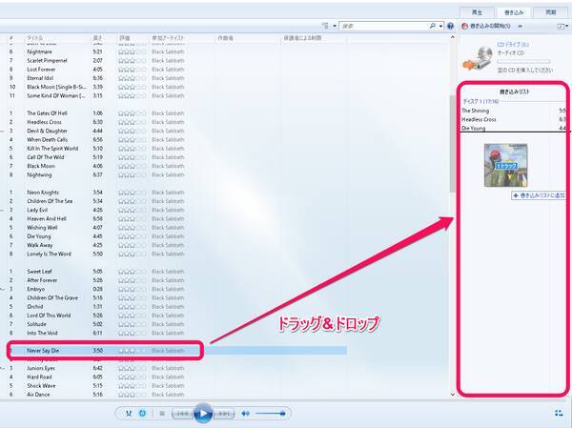Rate Neon Knights using its stars
Viewport: 572px width, 428px height.
click(133, 193)
